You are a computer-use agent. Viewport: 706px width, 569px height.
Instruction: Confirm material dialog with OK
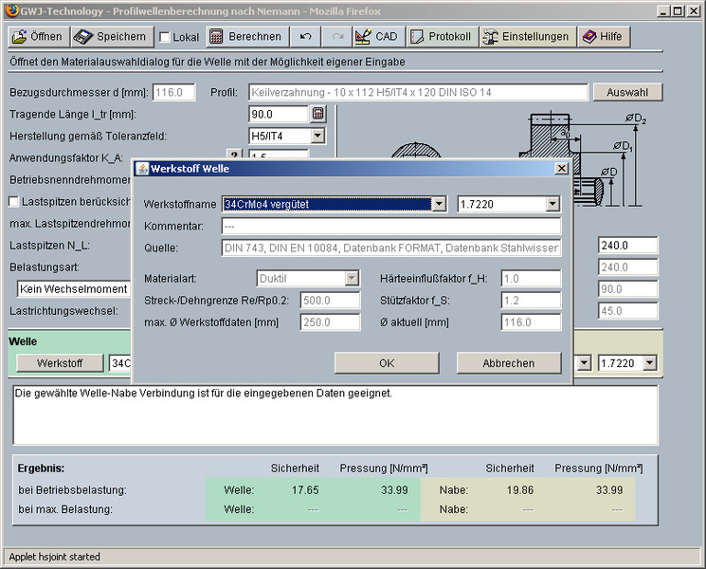[x=387, y=363]
